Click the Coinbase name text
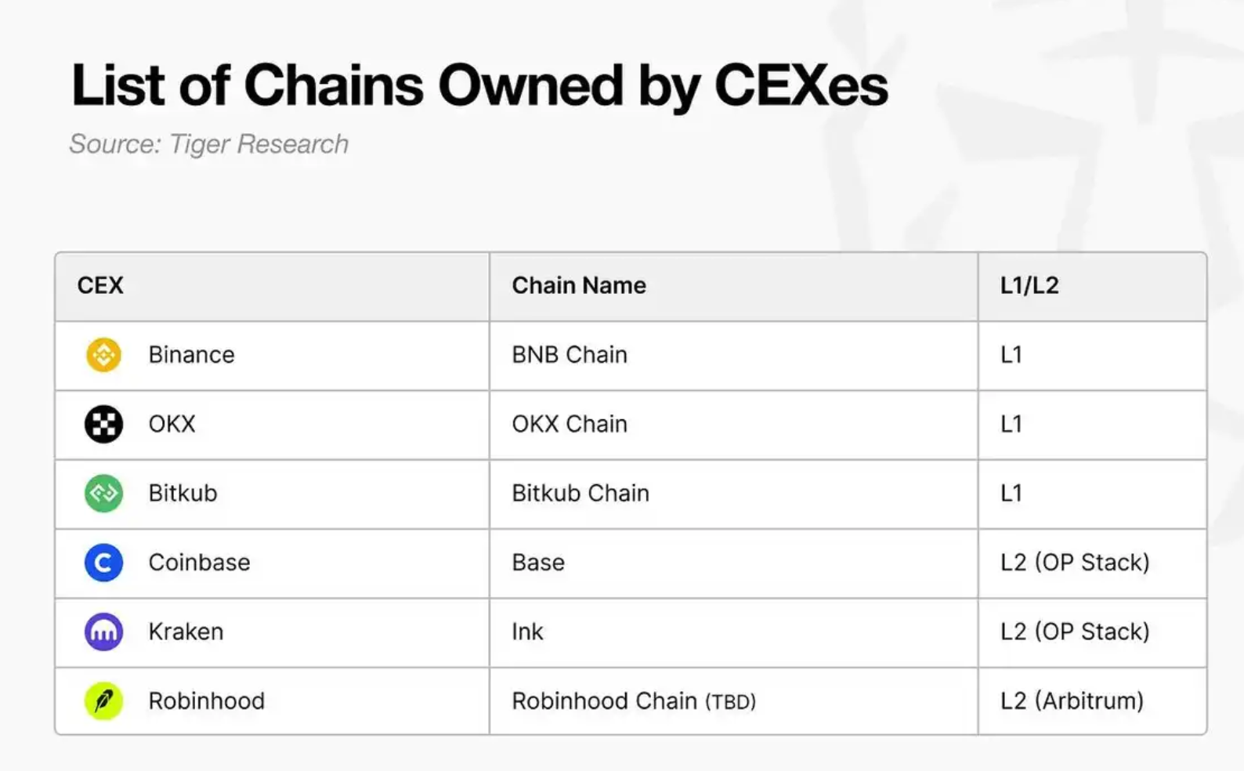 pos(199,563)
